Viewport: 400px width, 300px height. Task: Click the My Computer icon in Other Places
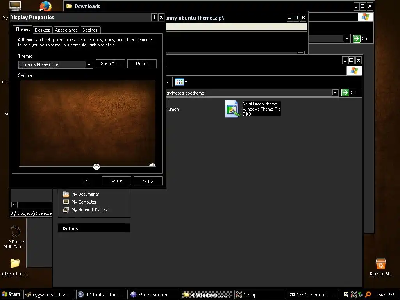point(66,202)
